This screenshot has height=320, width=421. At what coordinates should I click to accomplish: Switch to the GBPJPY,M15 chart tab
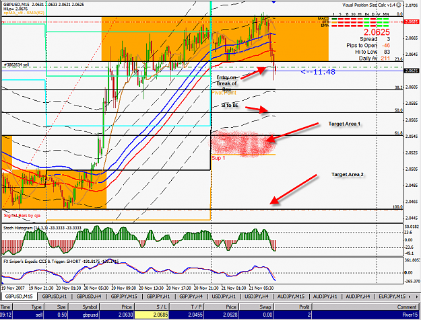124,296
